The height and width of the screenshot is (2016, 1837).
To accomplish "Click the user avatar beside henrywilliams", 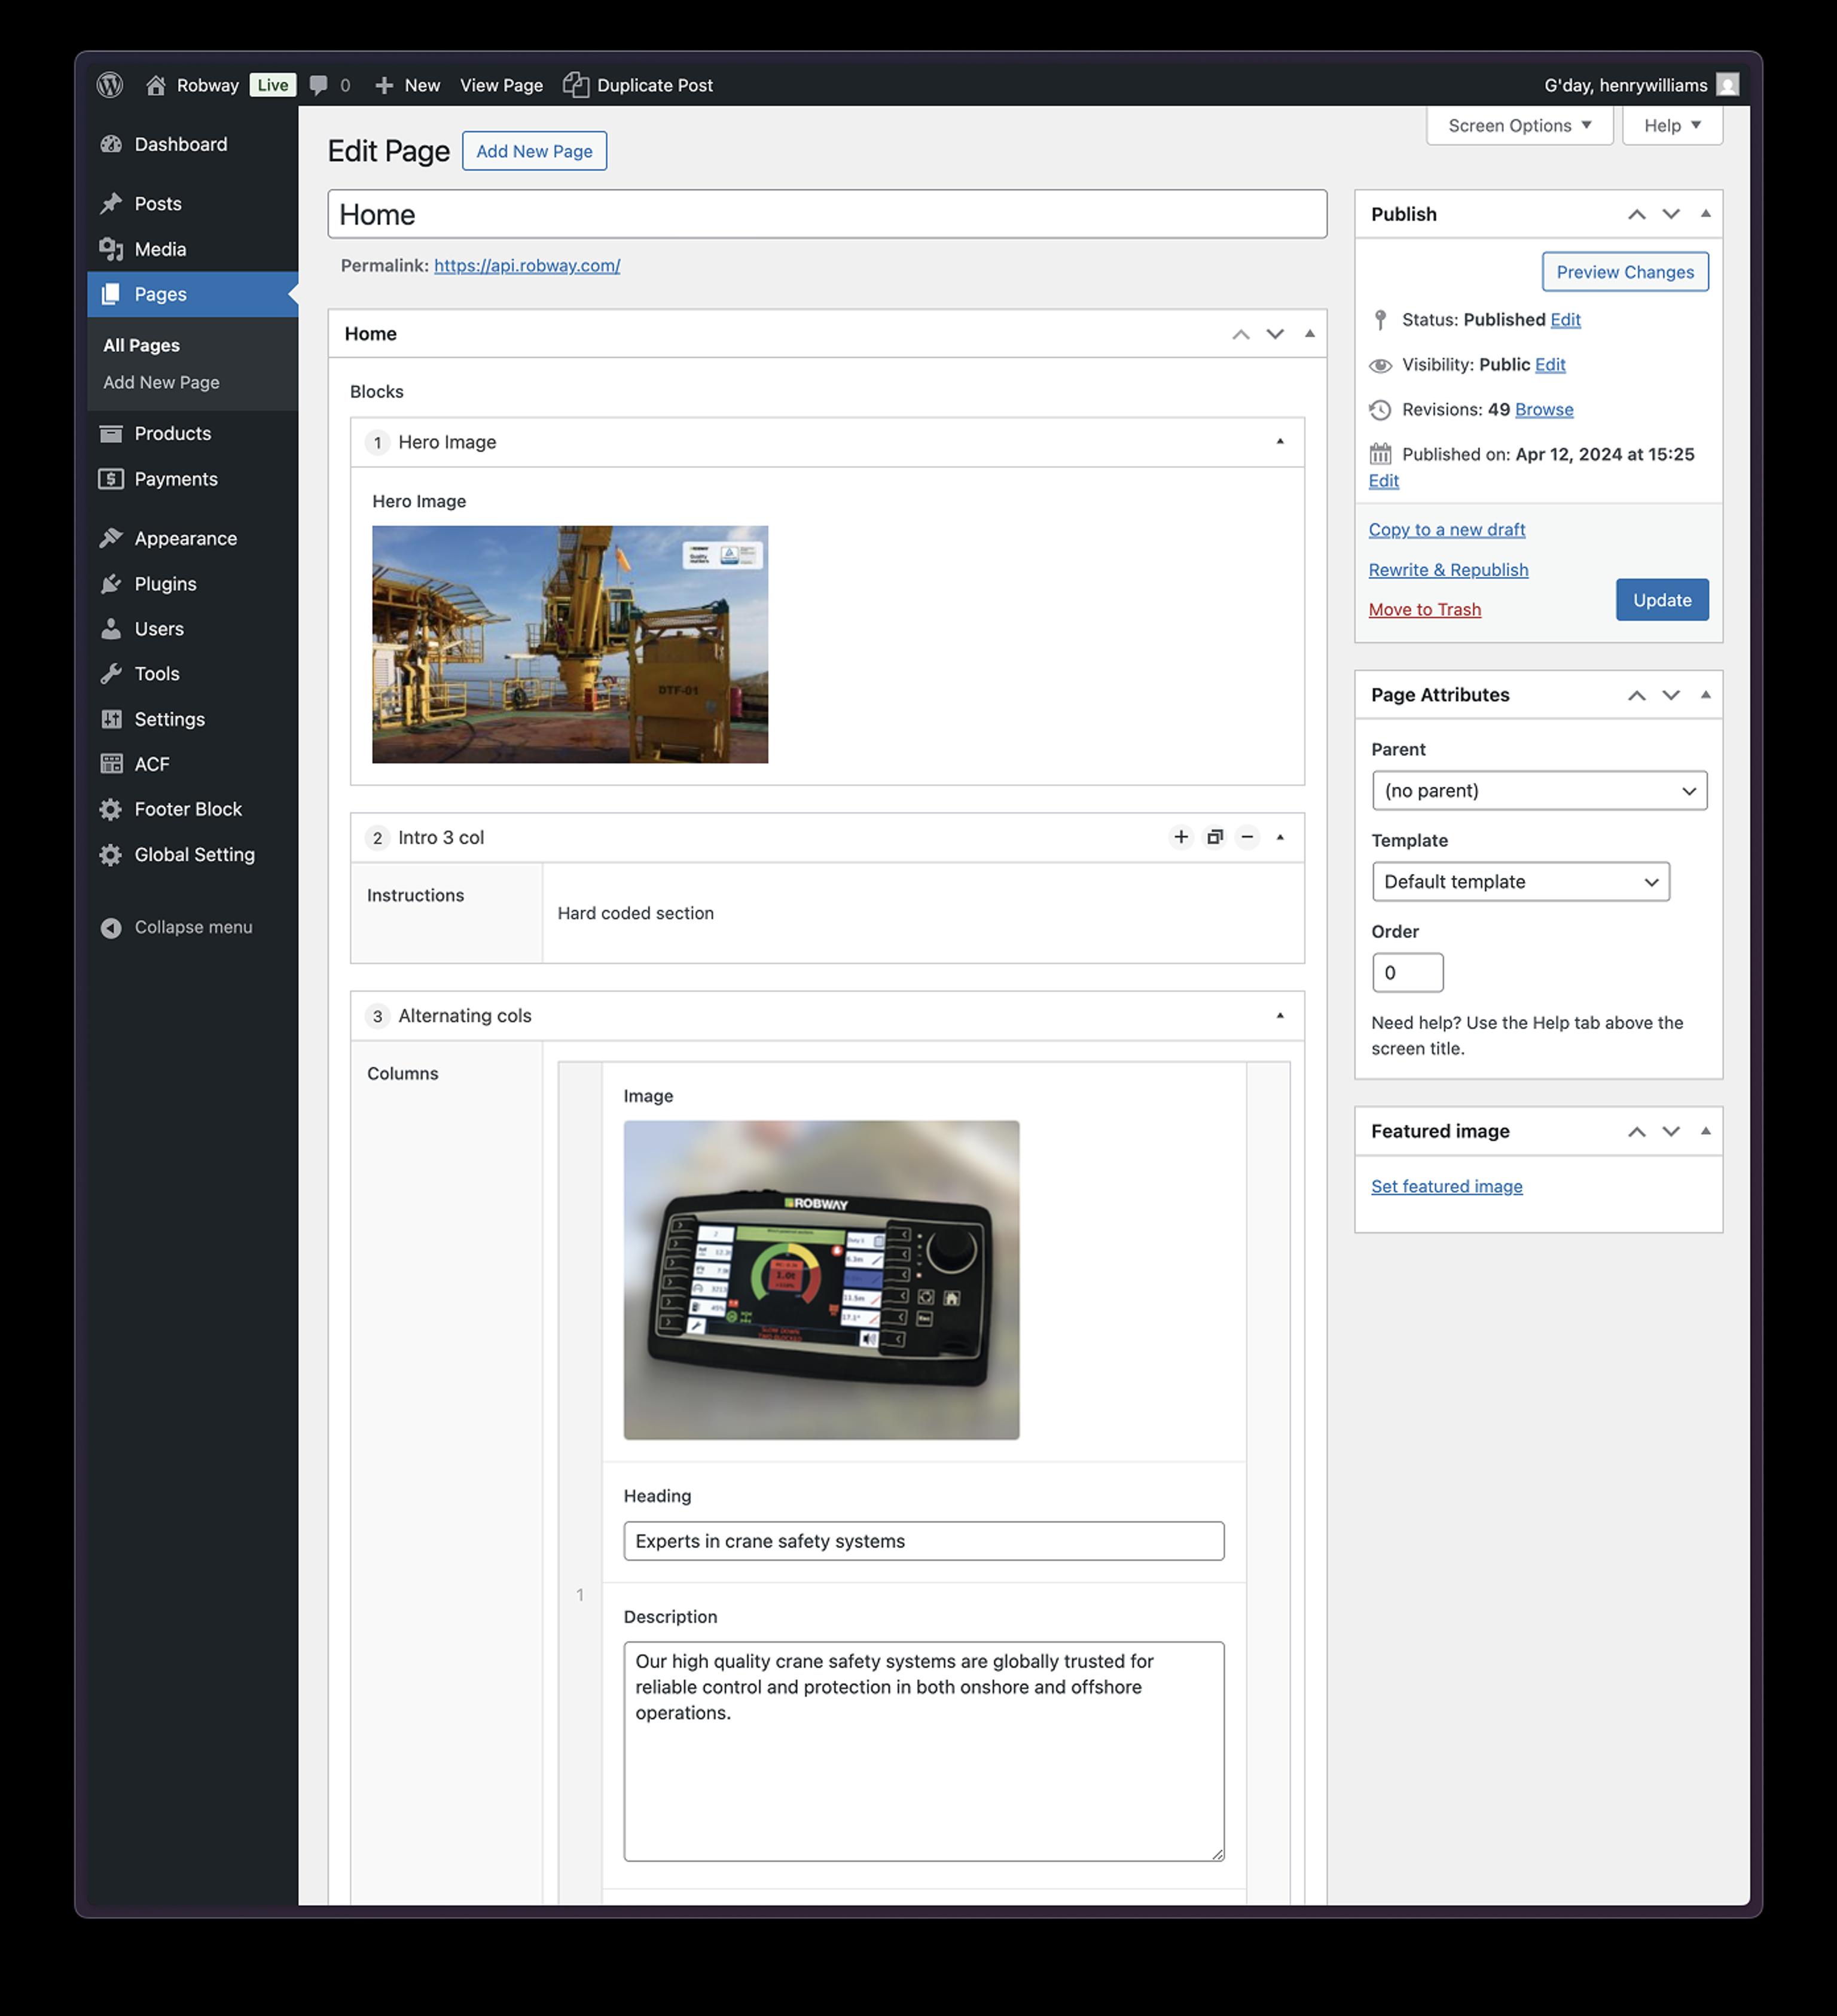I will (1727, 85).
